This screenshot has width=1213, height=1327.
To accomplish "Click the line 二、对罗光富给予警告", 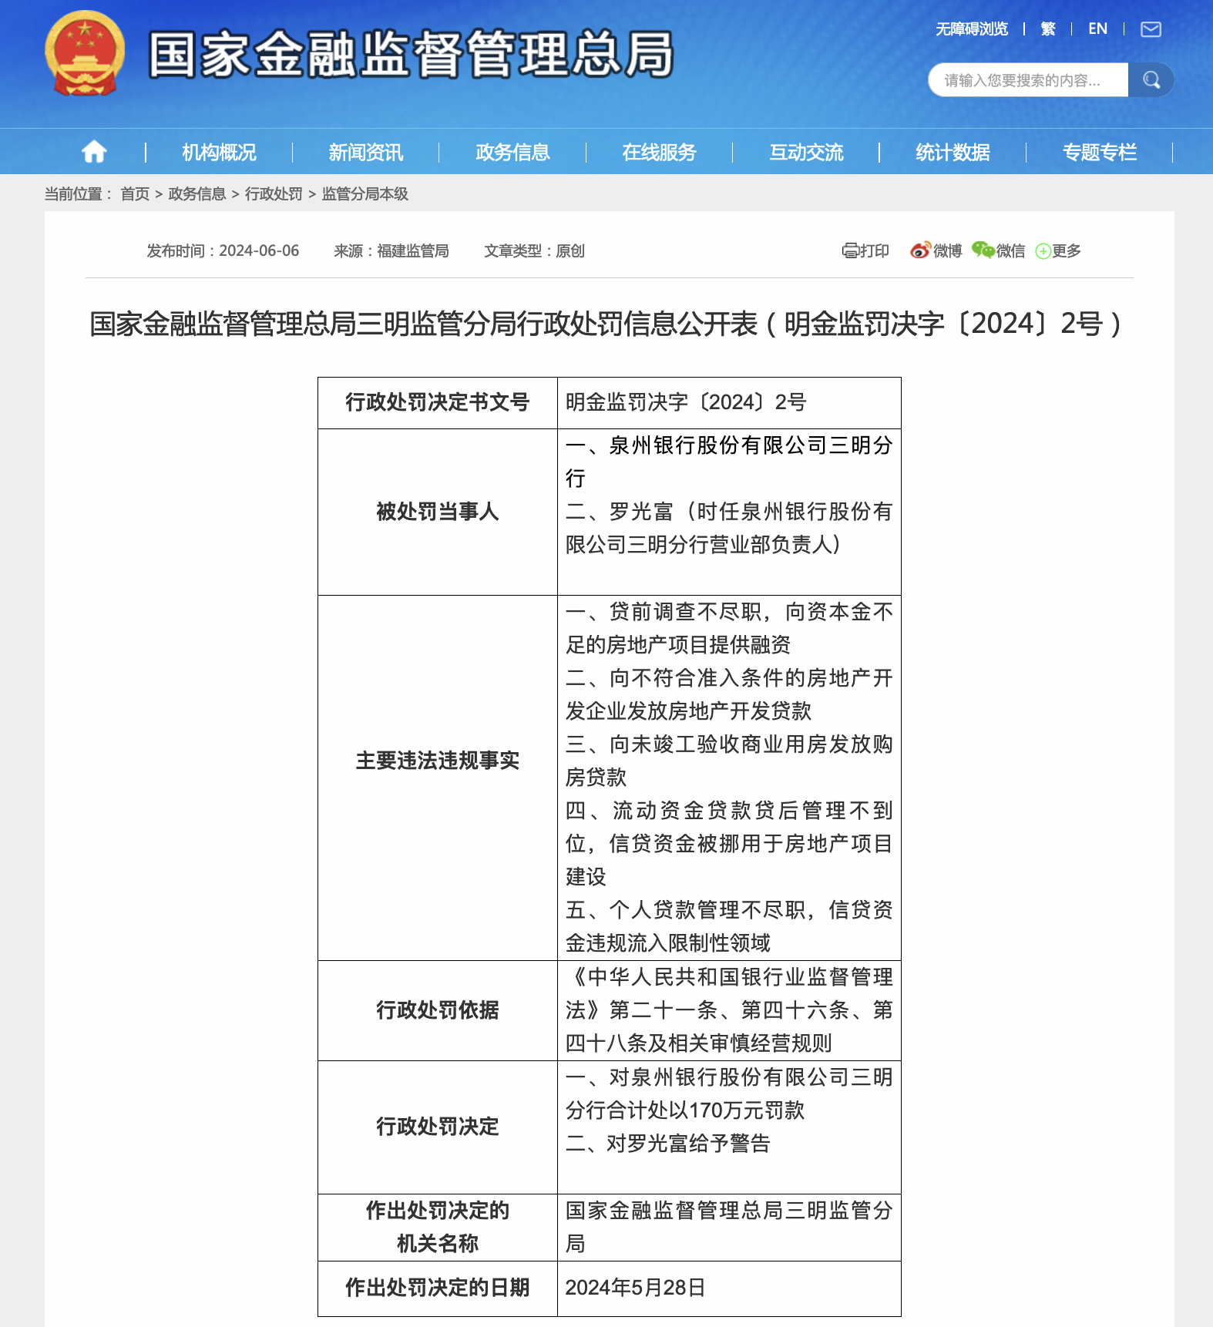I will coord(668,1144).
